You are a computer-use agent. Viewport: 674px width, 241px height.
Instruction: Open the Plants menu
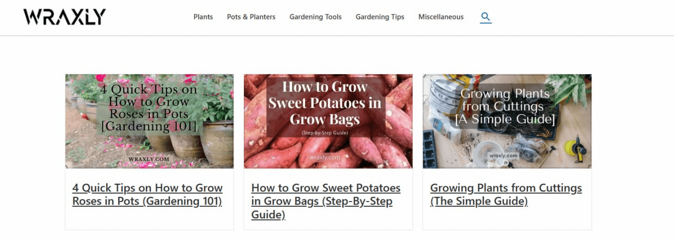tap(203, 17)
